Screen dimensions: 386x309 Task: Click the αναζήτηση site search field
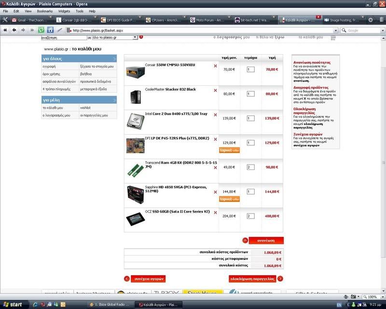[x=64, y=38]
